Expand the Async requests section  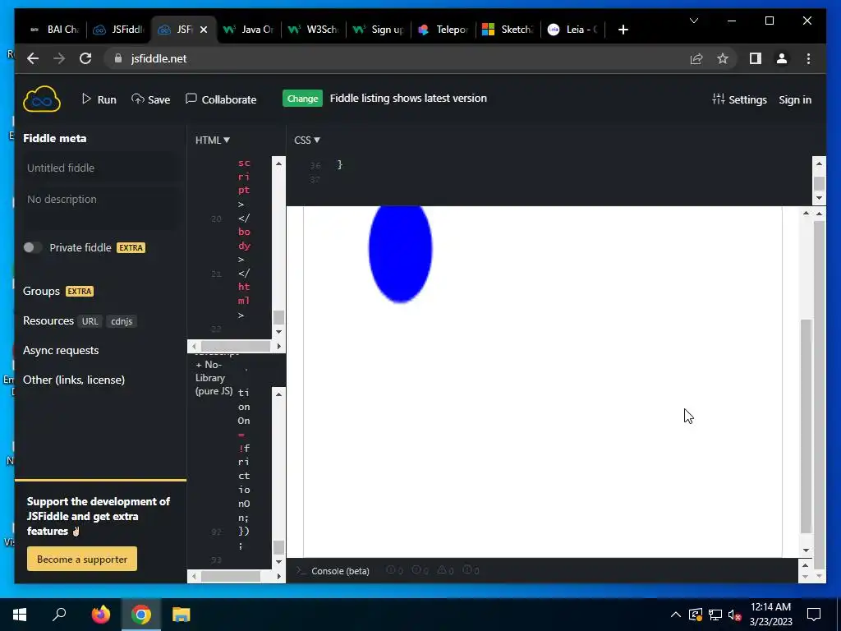[61, 350]
